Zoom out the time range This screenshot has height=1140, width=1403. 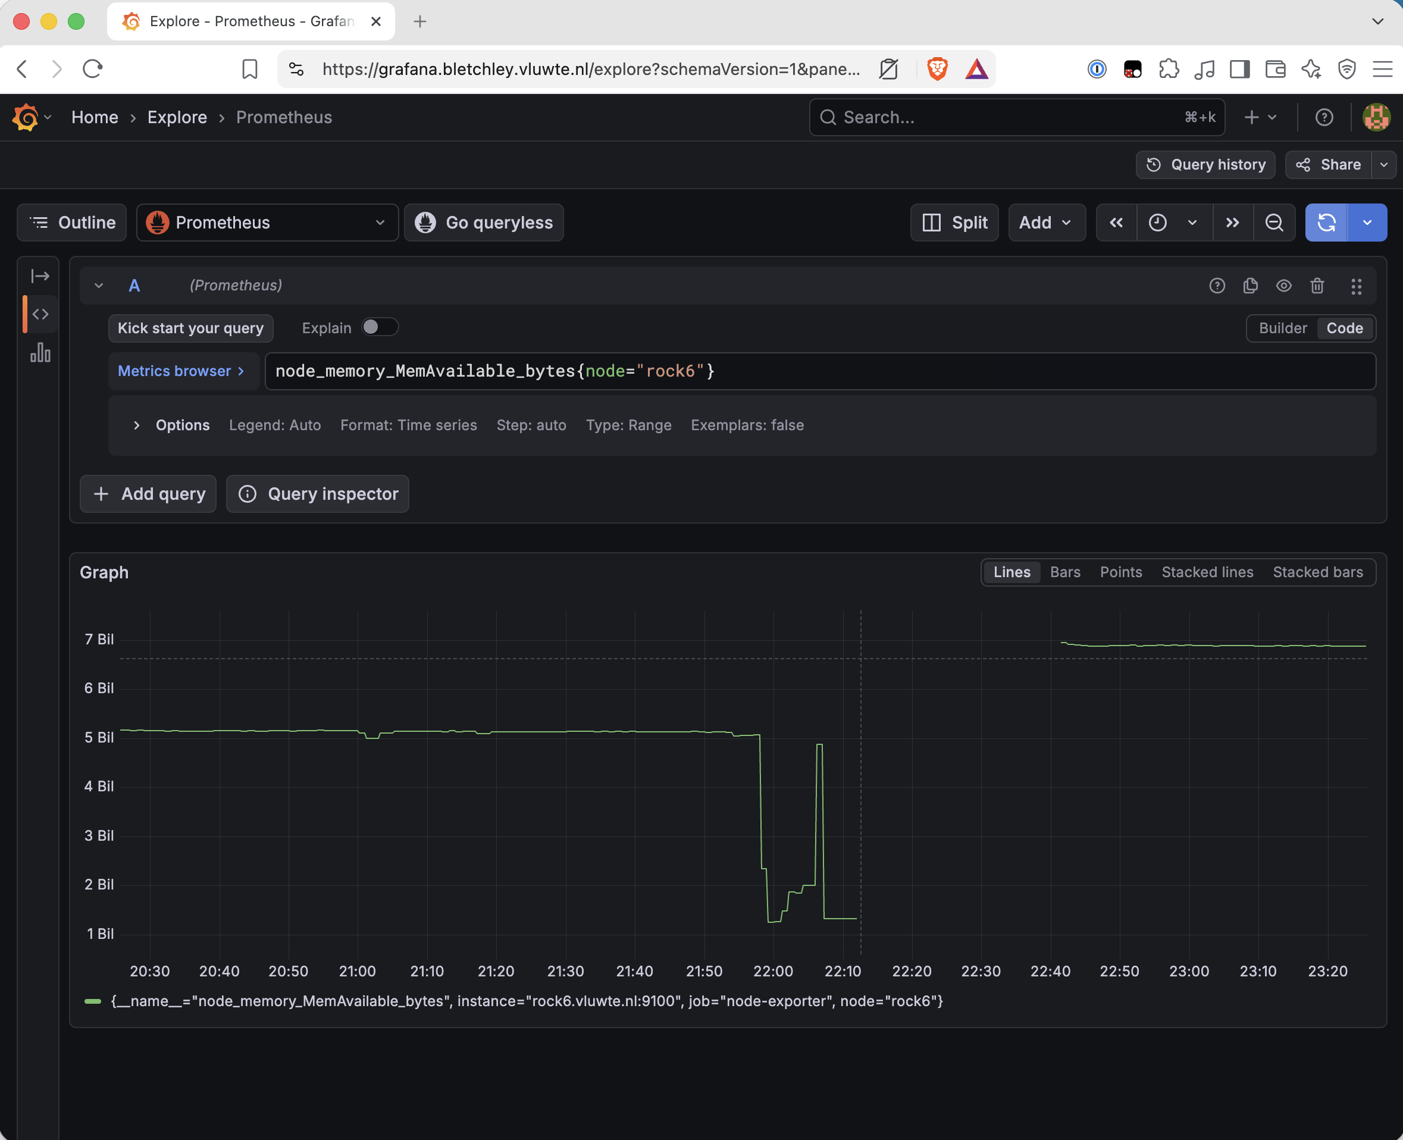coord(1274,223)
